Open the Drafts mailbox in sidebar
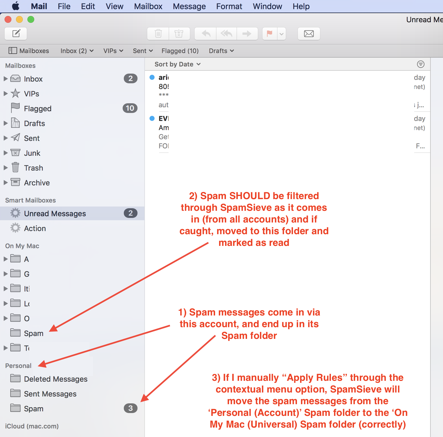The height and width of the screenshot is (437, 443). pos(72,123)
